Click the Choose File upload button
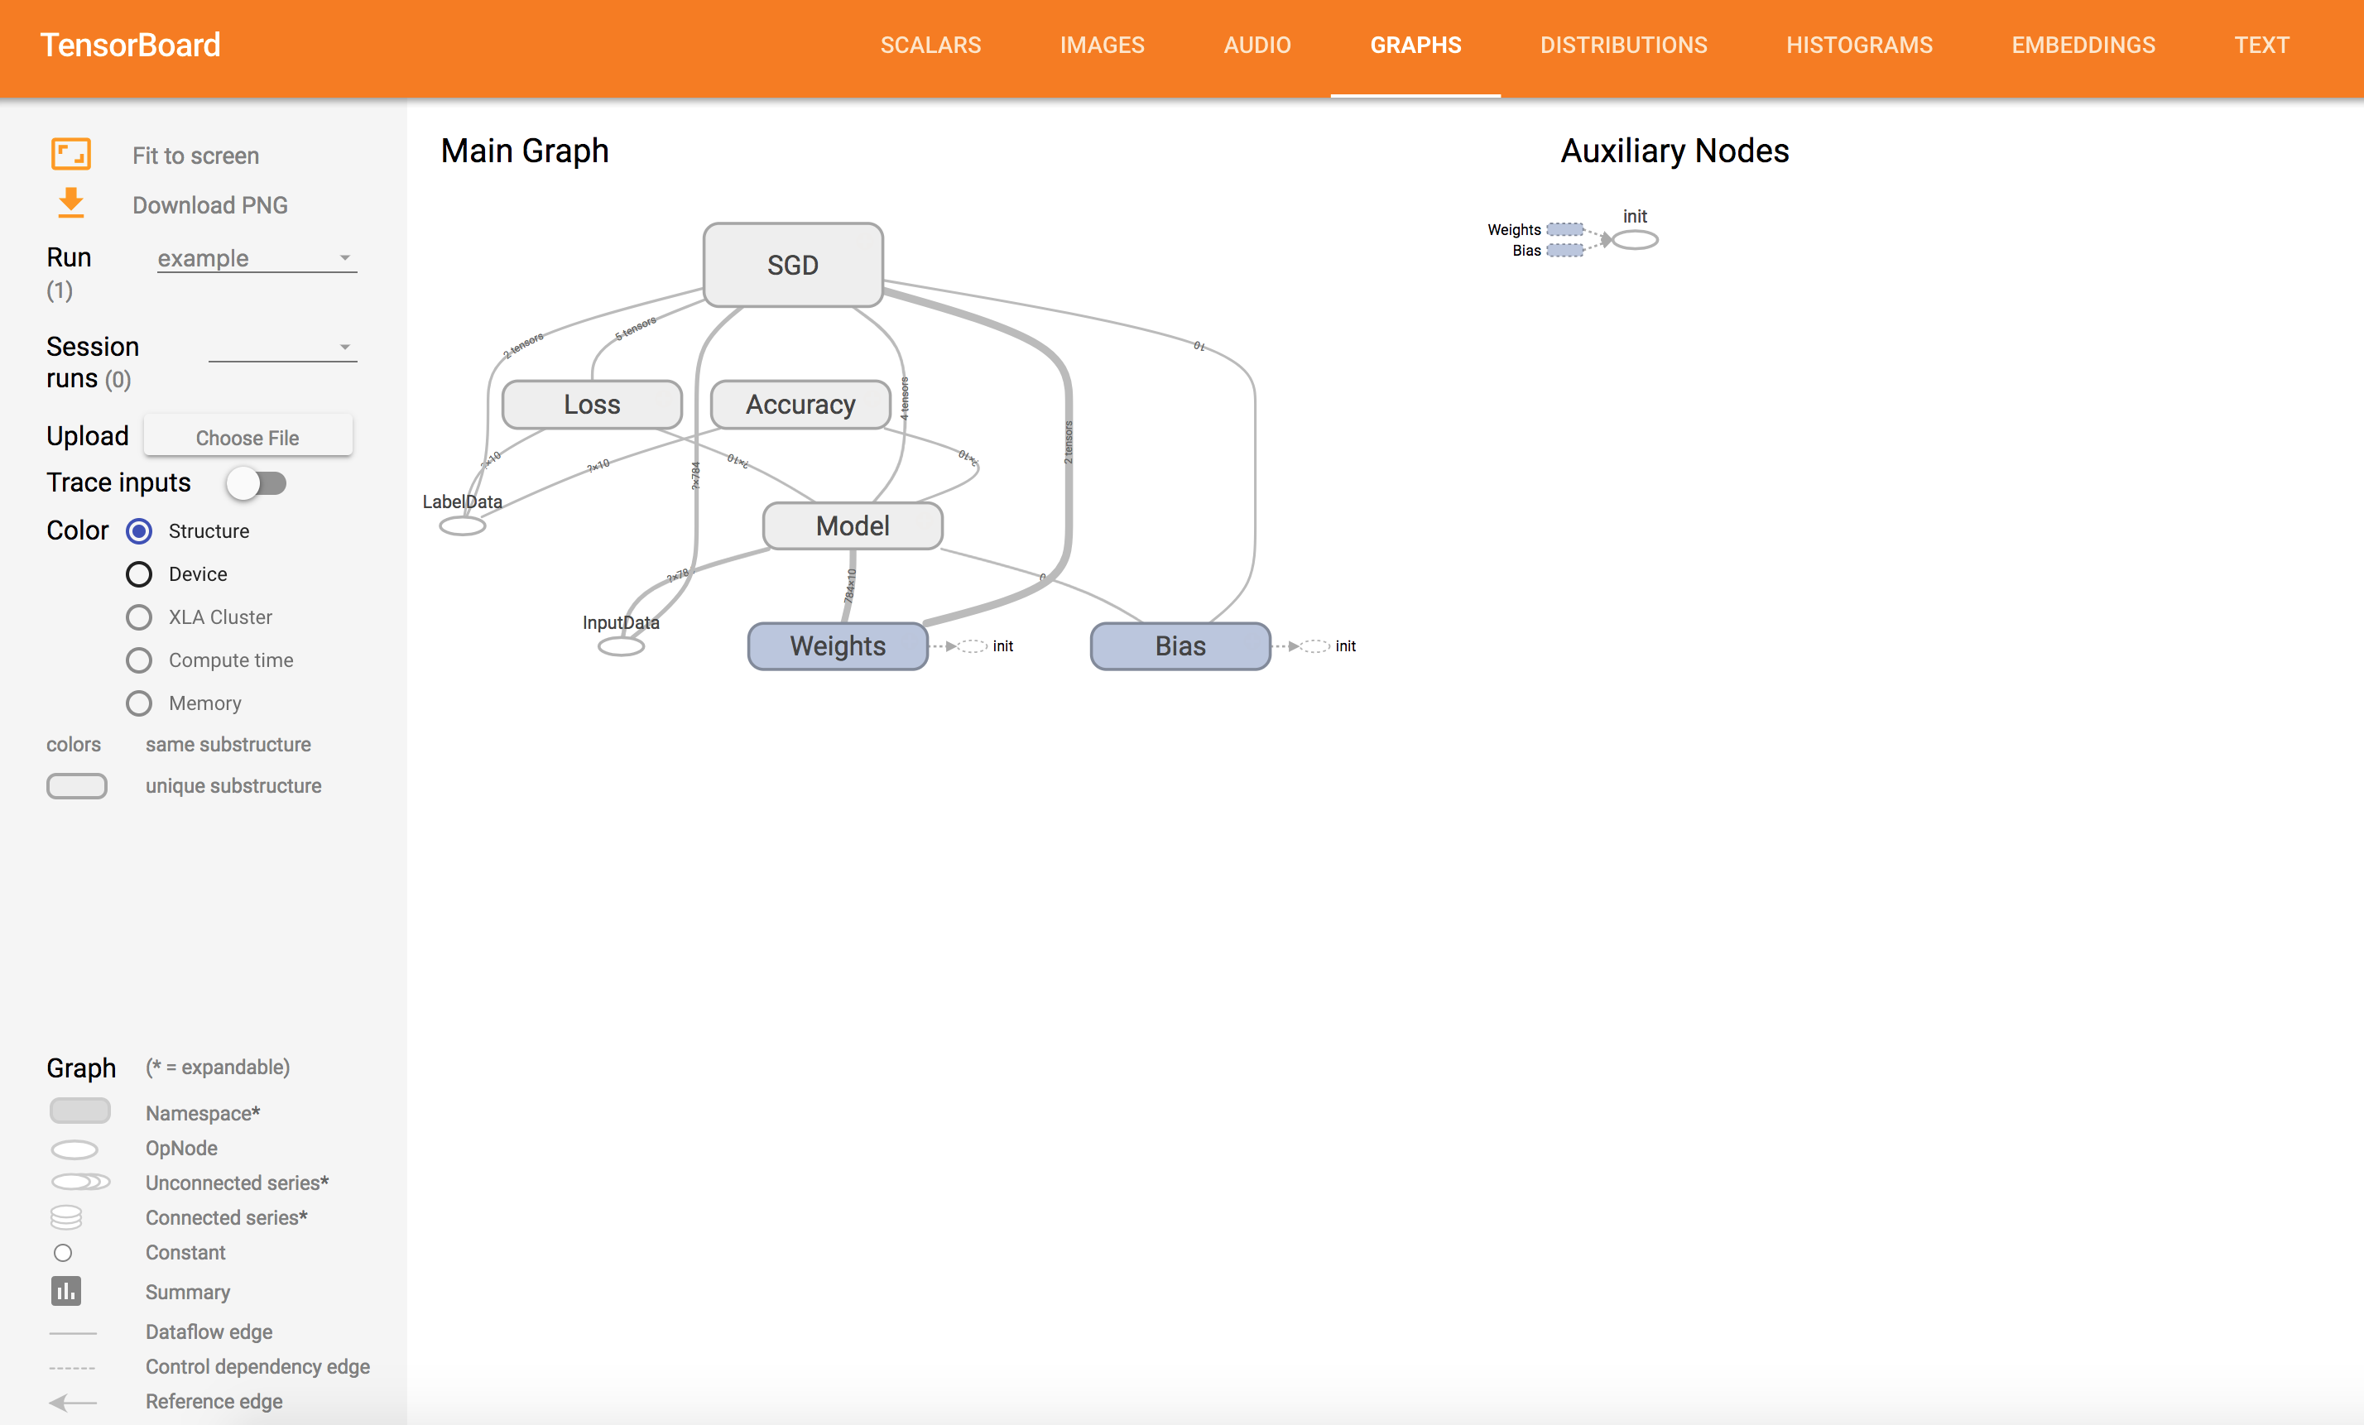 tap(247, 437)
